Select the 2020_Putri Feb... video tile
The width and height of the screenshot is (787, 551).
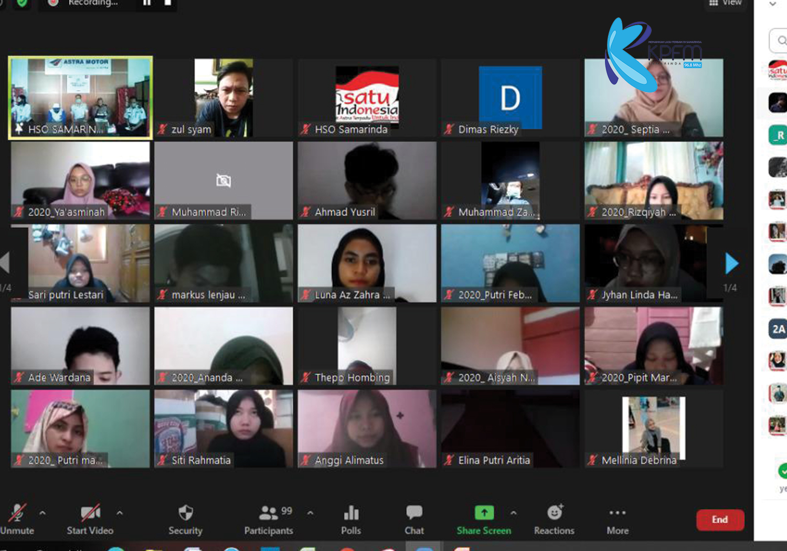pyautogui.click(x=511, y=263)
